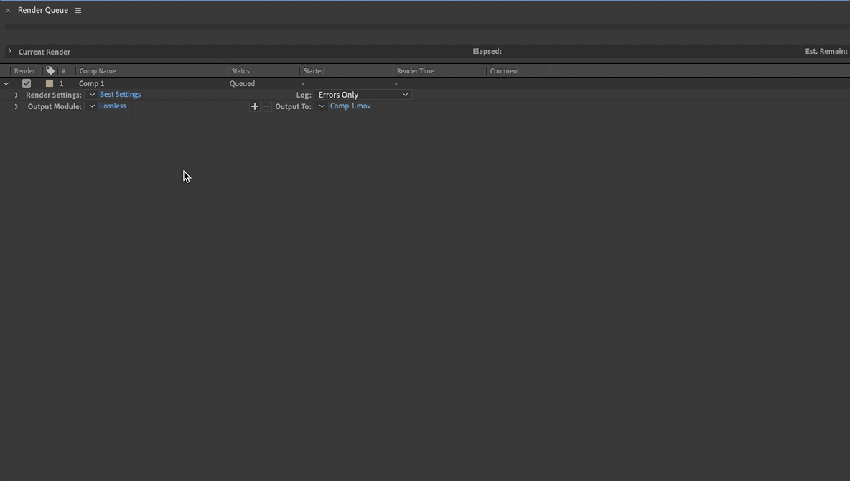
Task: Expand Output Module details arrow
Action: pos(17,106)
